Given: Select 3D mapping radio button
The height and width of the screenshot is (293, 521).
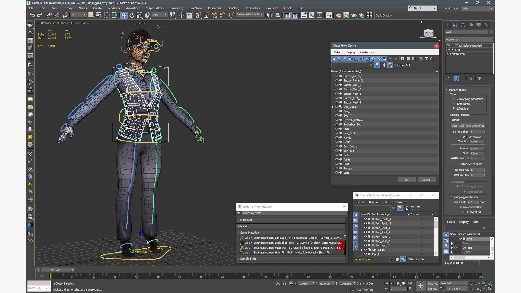Looking at the screenshot, I should [x=453, y=104].
